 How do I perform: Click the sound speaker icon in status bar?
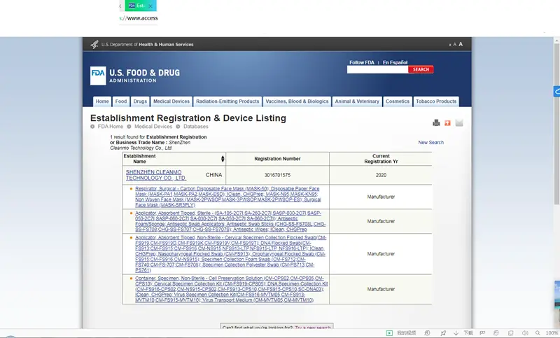[524, 333]
